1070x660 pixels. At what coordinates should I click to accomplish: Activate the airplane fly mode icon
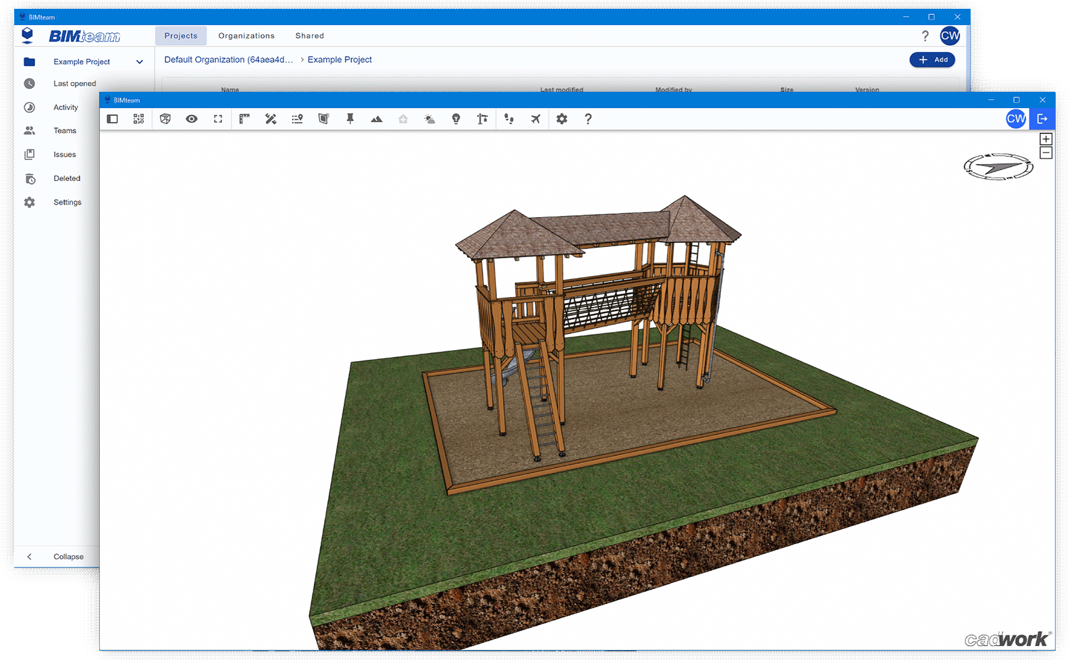pos(535,119)
